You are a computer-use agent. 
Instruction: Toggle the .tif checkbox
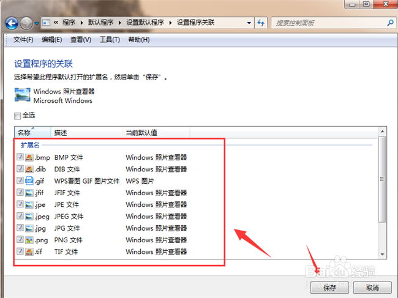coord(20,251)
